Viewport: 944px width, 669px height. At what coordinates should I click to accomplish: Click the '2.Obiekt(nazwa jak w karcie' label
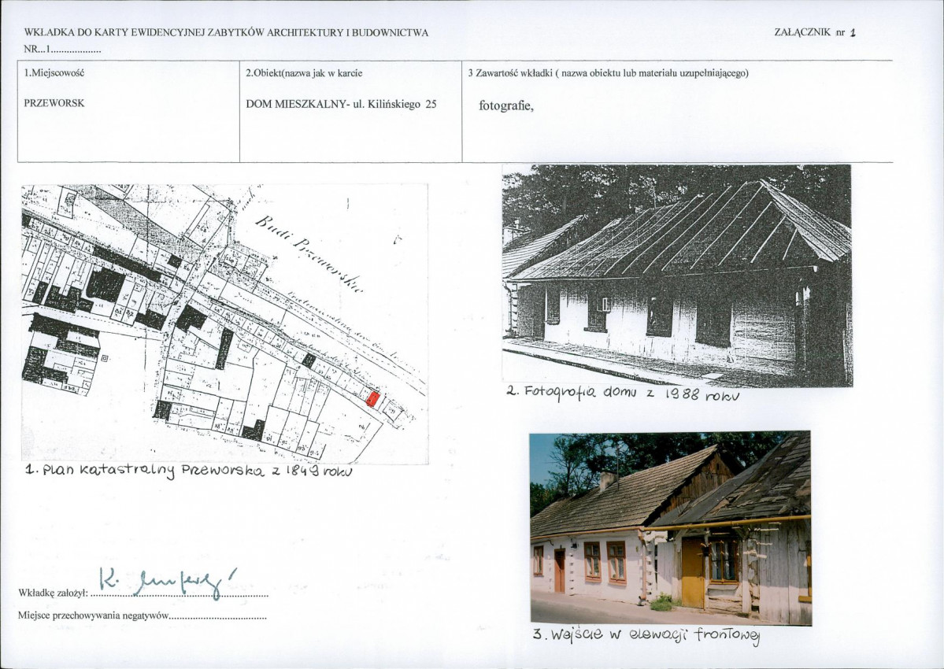click(304, 73)
